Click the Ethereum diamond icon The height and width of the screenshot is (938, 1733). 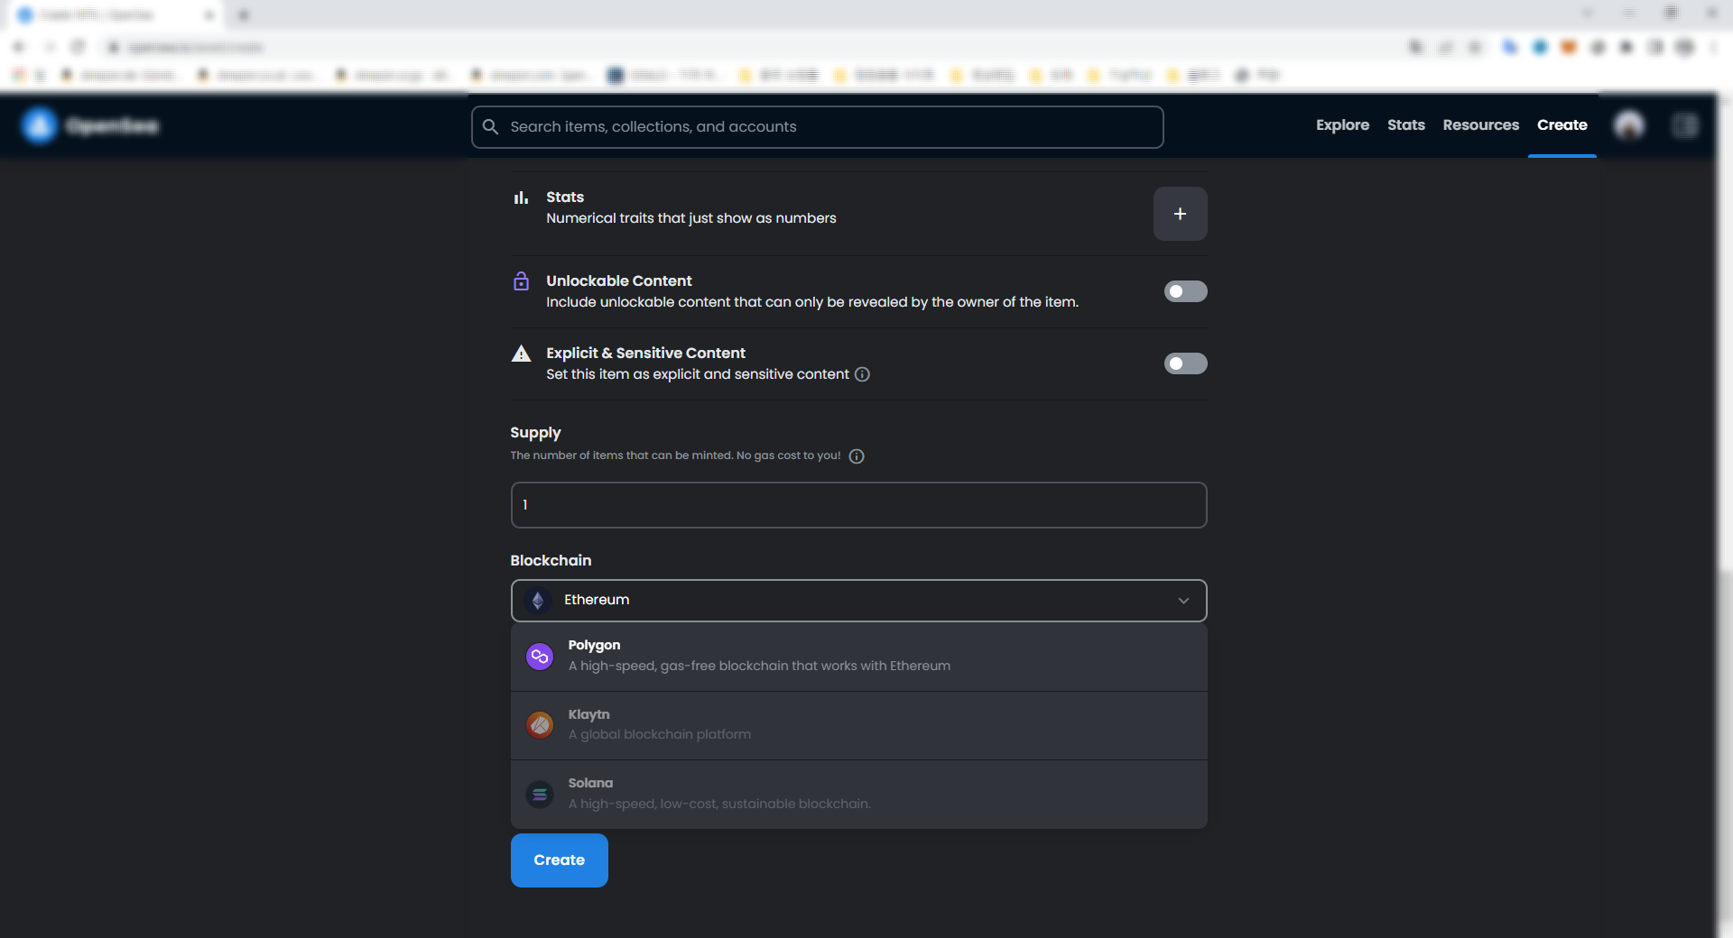click(538, 601)
